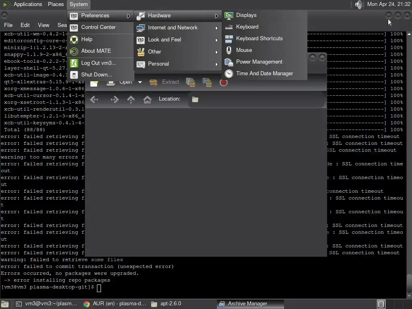Open the terminal Edit menu
Image resolution: width=412 pixels, height=309 pixels.
pyautogui.click(x=25, y=25)
